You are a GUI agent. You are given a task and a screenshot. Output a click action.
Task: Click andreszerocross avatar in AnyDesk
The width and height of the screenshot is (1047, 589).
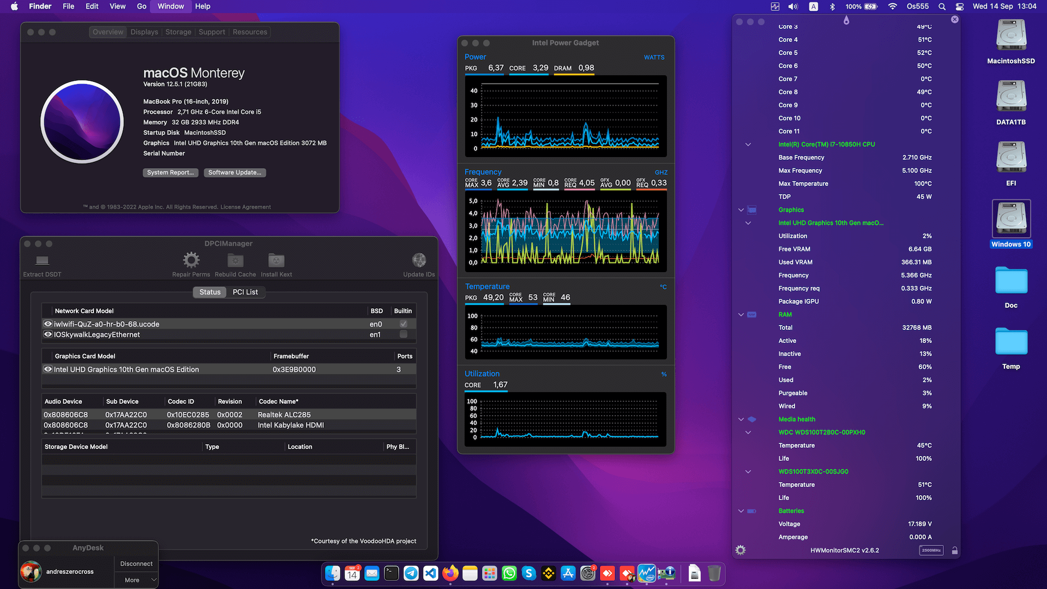(31, 572)
